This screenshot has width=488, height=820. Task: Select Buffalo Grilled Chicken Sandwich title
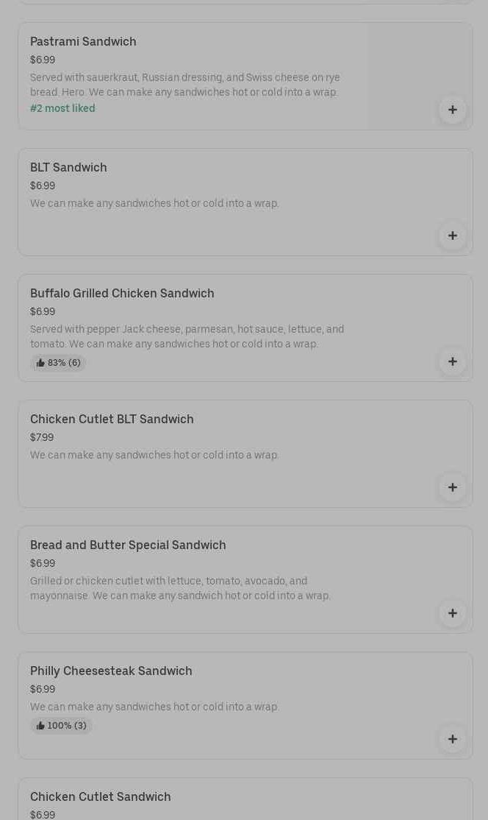[122, 294]
